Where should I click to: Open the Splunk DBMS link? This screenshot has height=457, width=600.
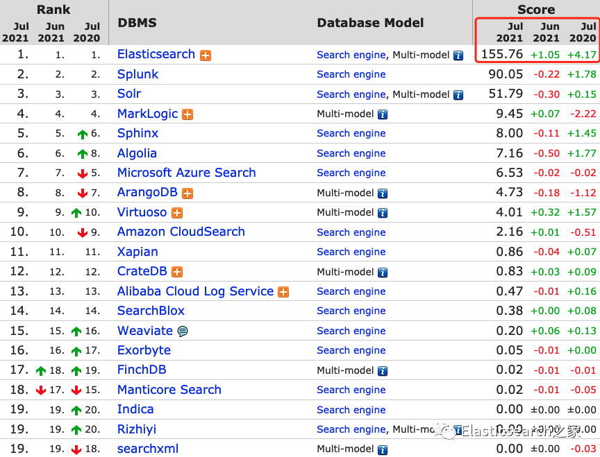coord(137,74)
